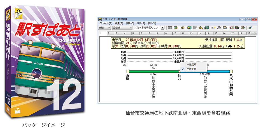The width and height of the screenshot is (263, 132).
Task: Switch to route tab 3
Action: click(x=119, y=34)
